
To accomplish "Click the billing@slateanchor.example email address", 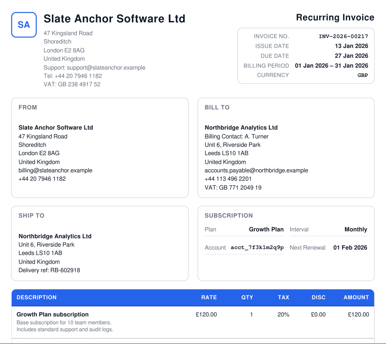I will 55,170.
